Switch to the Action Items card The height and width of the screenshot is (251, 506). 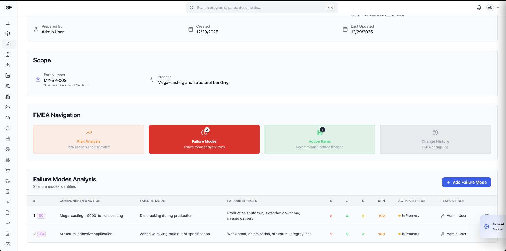click(320, 139)
